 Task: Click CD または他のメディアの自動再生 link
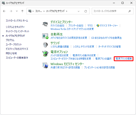(x=106, y=38)
